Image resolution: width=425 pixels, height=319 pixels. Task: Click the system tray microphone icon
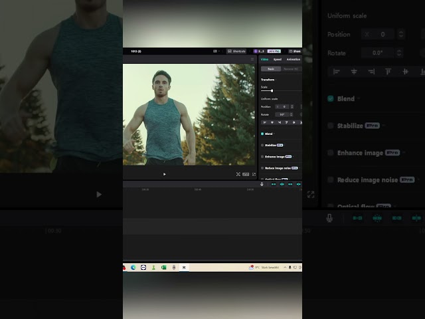tap(290, 267)
